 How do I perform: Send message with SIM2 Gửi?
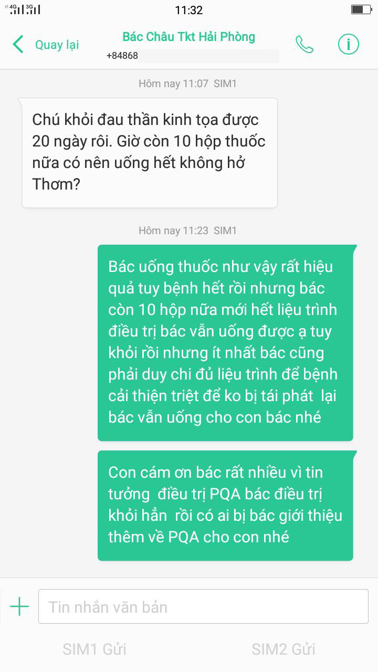point(283,649)
